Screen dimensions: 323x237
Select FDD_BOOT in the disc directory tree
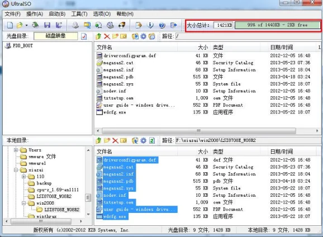(x=23, y=46)
